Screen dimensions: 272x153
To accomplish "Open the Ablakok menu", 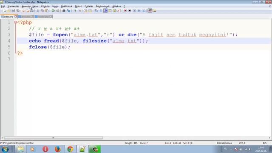I will point(116,6).
